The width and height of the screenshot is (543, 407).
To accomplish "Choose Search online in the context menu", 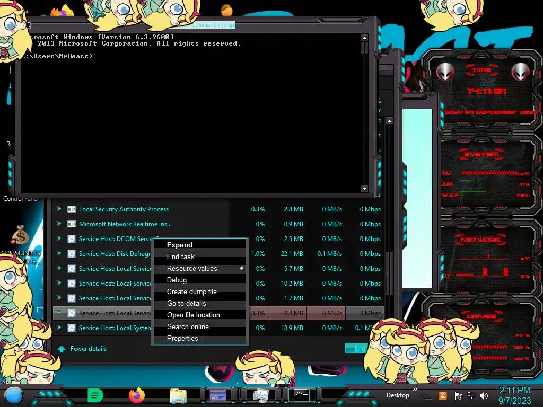I will point(200,326).
